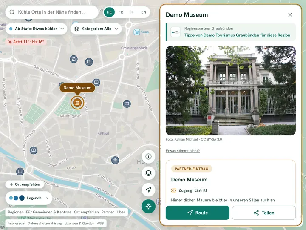Click the 'Zugang: Eintritt' text
The height and width of the screenshot is (230, 306).
[x=193, y=190]
